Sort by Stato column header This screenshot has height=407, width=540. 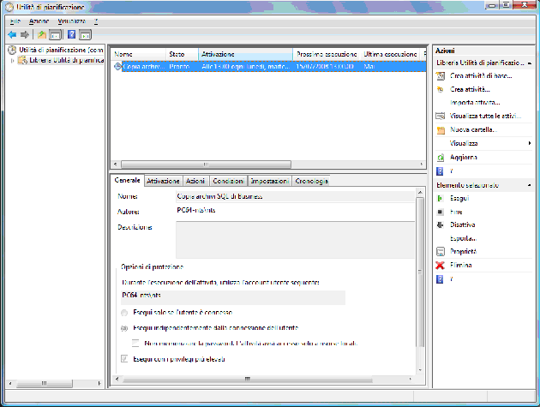pyautogui.click(x=183, y=54)
